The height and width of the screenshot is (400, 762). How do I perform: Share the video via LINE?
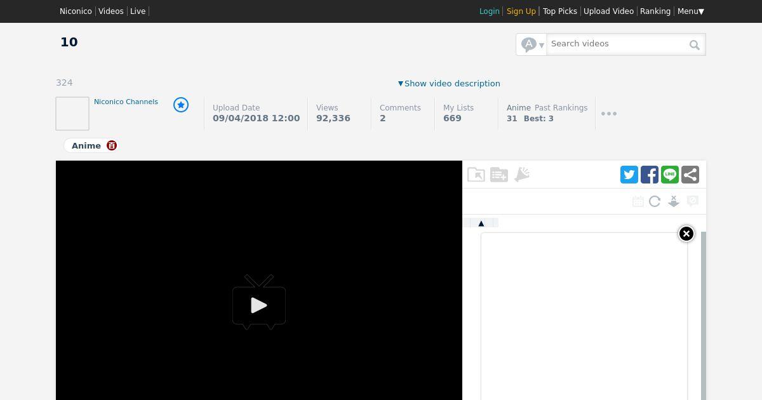[x=670, y=175]
